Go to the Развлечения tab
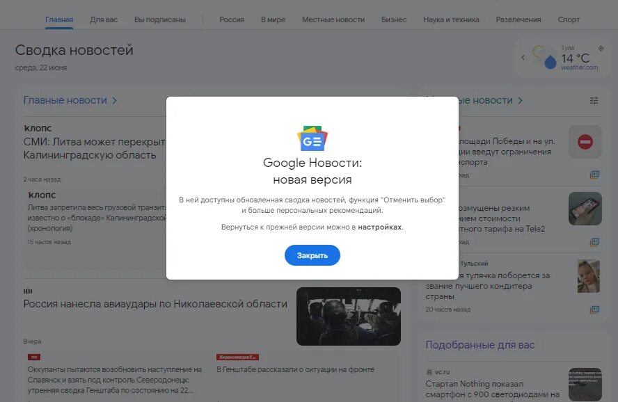Screen dimensions: 618x402 pyautogui.click(x=518, y=19)
